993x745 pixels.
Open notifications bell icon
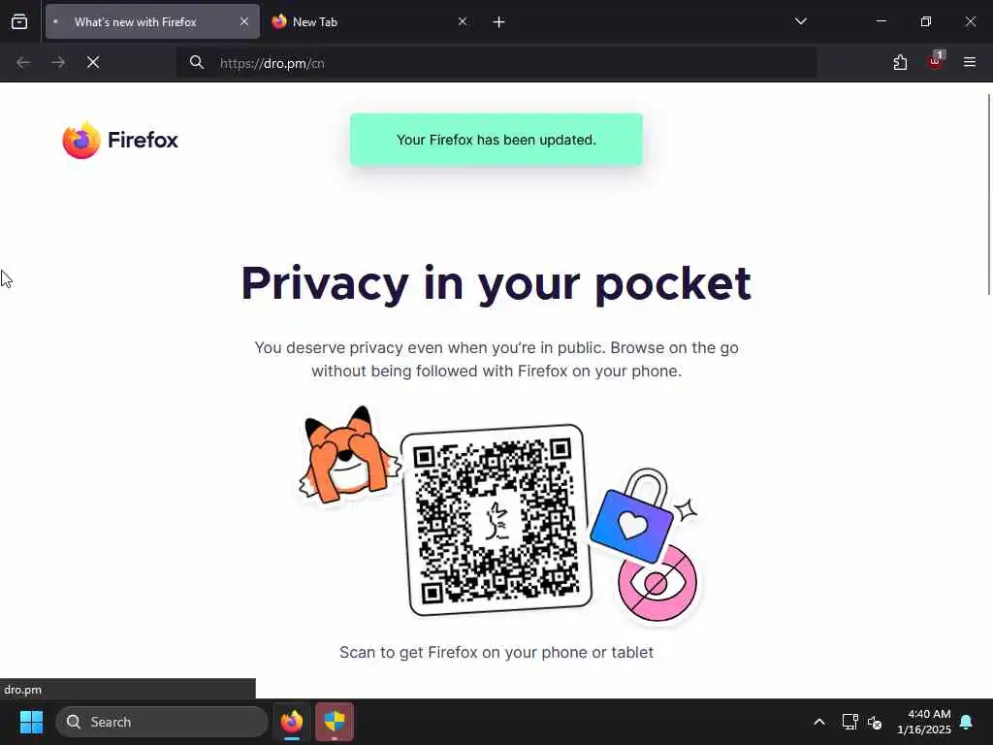[x=967, y=722]
